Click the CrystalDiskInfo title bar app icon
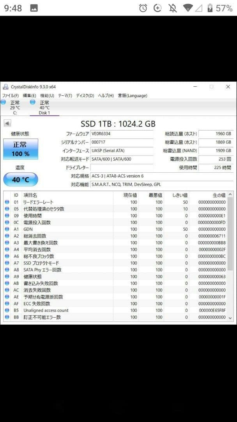This screenshot has width=237, height=422. coord(5,87)
